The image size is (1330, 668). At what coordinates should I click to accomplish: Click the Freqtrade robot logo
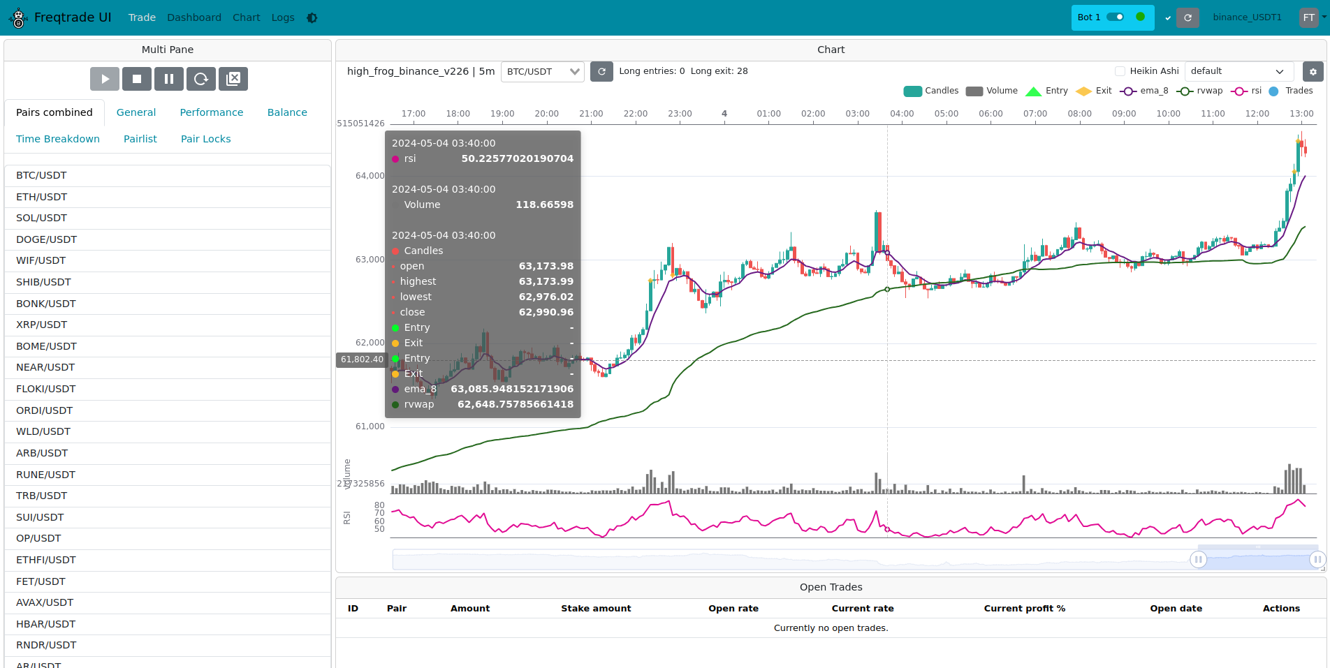tap(17, 17)
